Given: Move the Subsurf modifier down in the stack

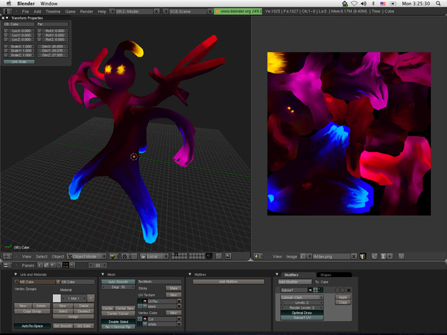Looking at the screenshot, I should click(x=342, y=290).
